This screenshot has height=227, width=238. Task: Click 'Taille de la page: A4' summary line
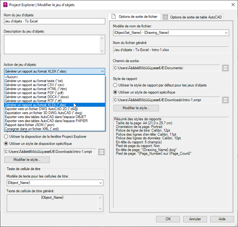pos(144,123)
